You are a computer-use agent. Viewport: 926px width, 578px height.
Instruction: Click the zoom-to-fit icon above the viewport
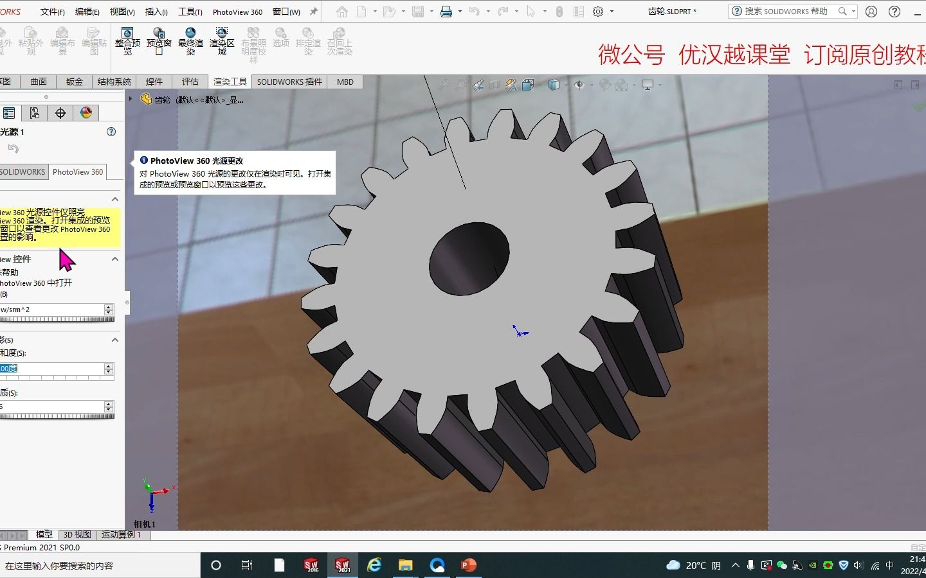tap(446, 84)
